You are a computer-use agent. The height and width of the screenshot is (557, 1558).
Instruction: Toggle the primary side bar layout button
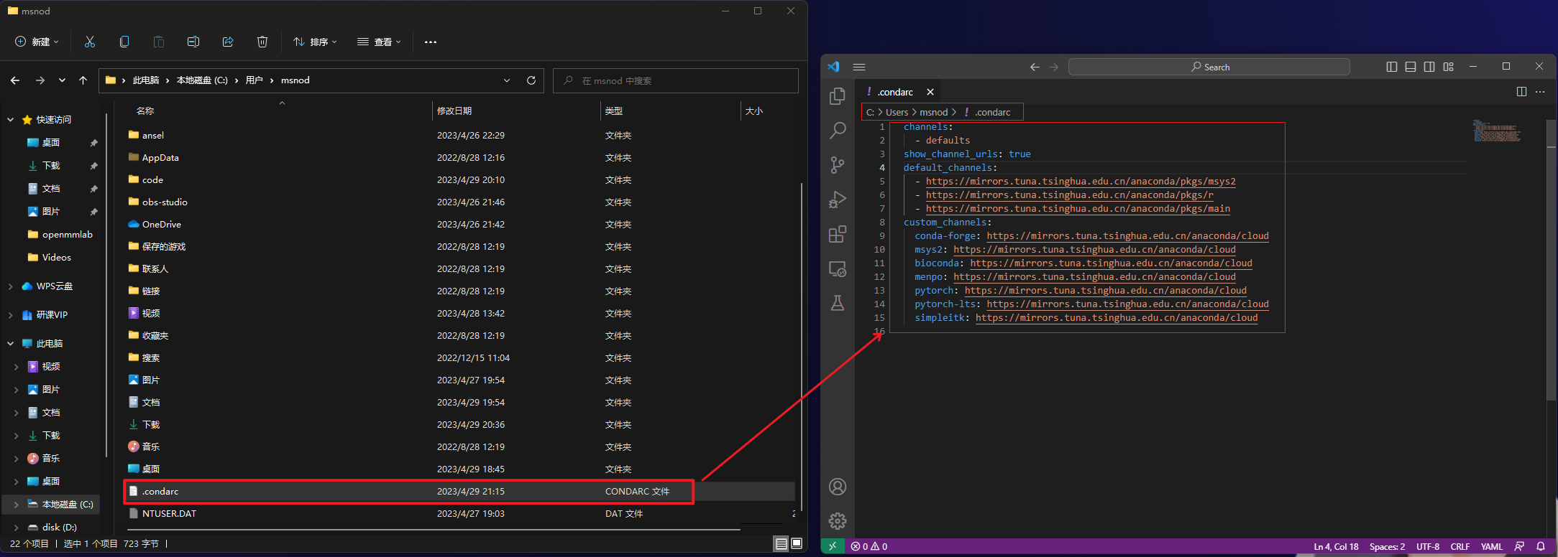coord(1391,67)
